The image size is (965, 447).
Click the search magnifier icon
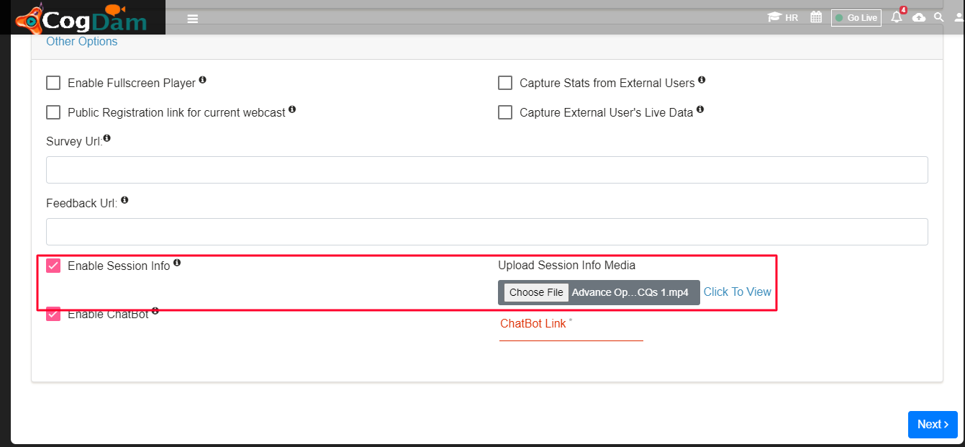click(939, 17)
